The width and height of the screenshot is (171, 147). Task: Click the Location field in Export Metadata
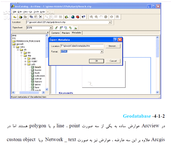coord(82,46)
